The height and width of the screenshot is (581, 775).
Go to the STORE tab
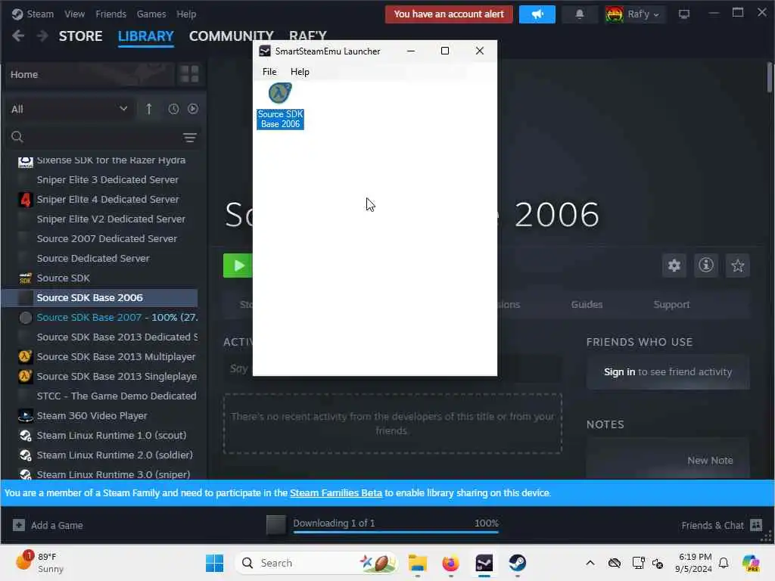coord(80,36)
